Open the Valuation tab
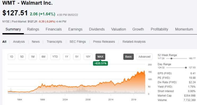The width and height of the screenshot is (197, 105). (119, 29)
